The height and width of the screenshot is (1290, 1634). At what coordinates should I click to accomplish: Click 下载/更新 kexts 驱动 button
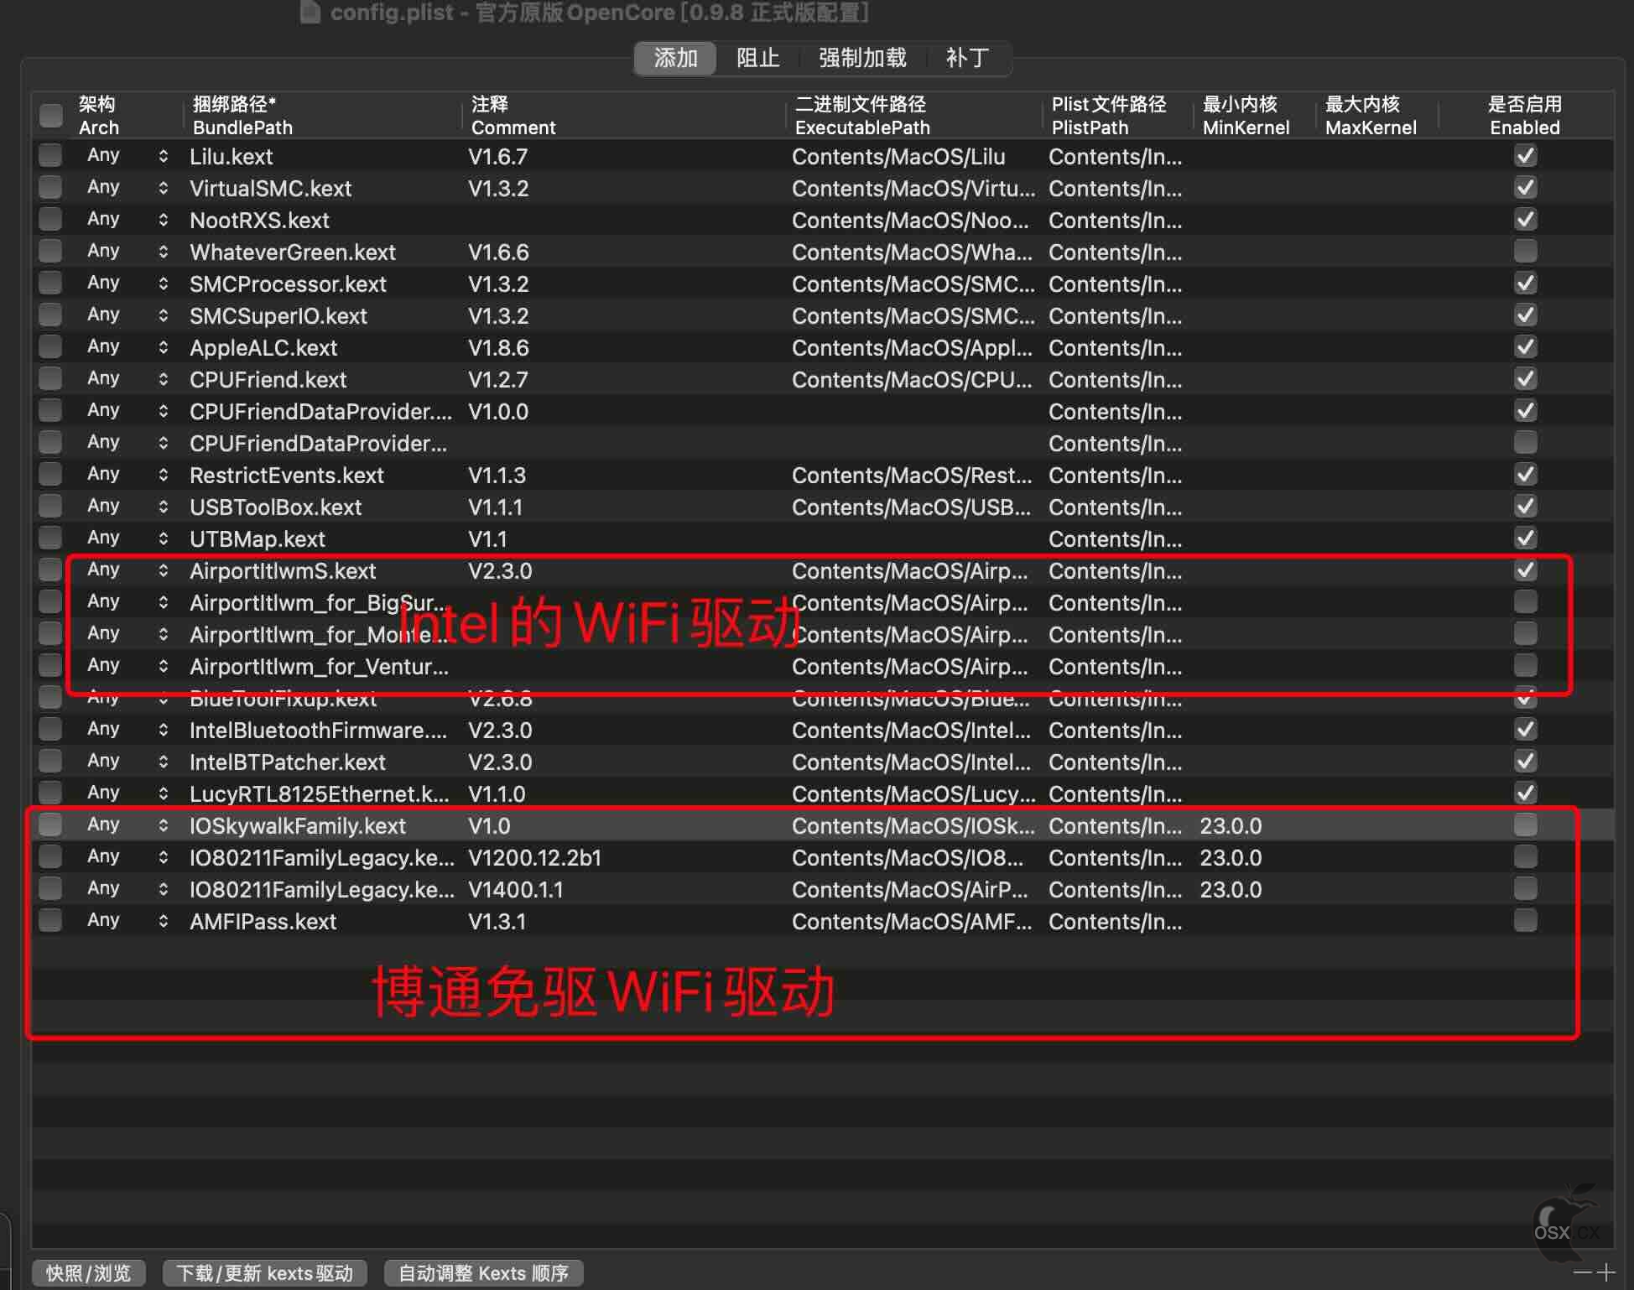tap(264, 1272)
